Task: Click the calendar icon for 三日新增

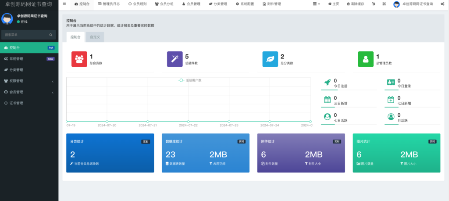Action: [x=327, y=100]
